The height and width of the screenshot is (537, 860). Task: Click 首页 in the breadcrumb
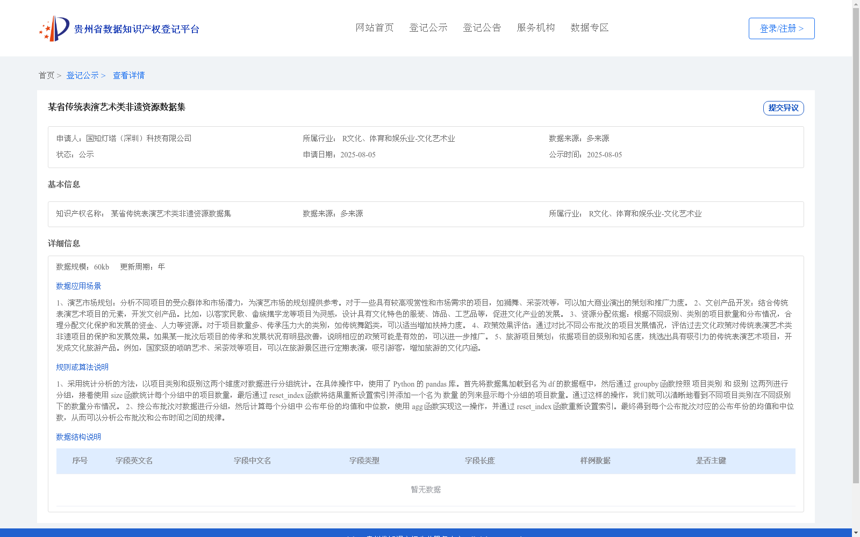click(46, 75)
